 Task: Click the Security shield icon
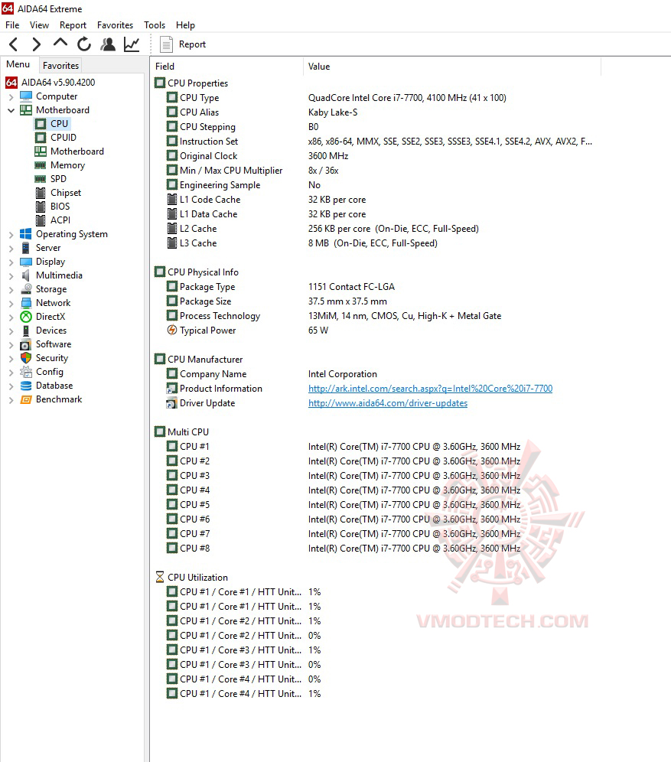tap(26, 358)
